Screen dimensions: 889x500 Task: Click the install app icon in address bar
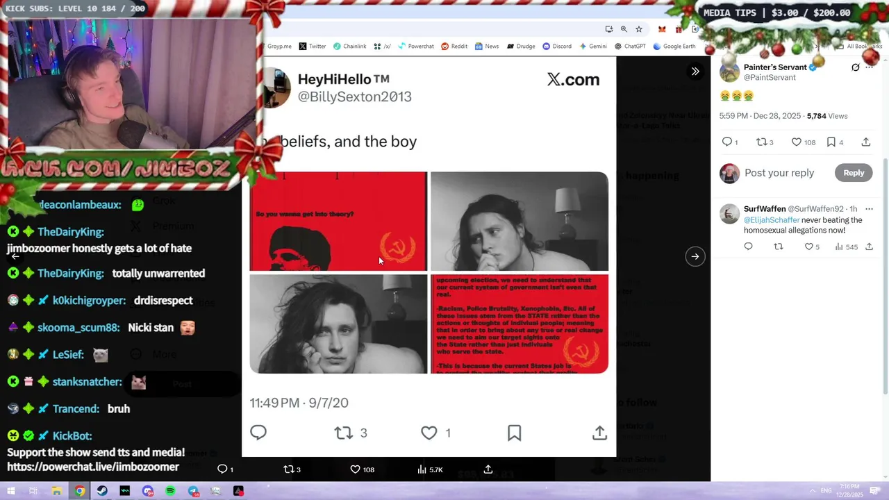tap(608, 29)
